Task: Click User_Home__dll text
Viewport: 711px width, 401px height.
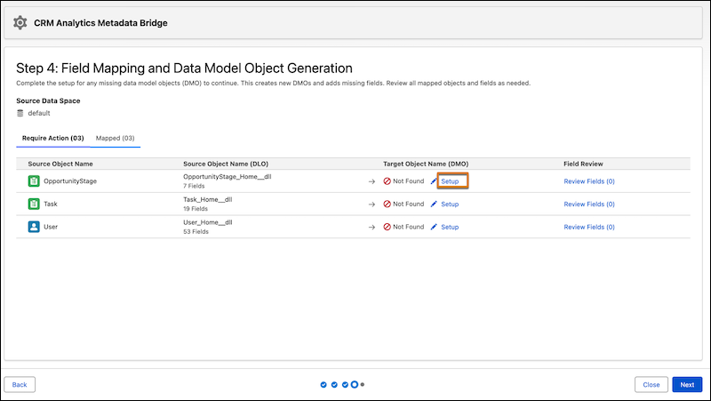Action: 208,222
